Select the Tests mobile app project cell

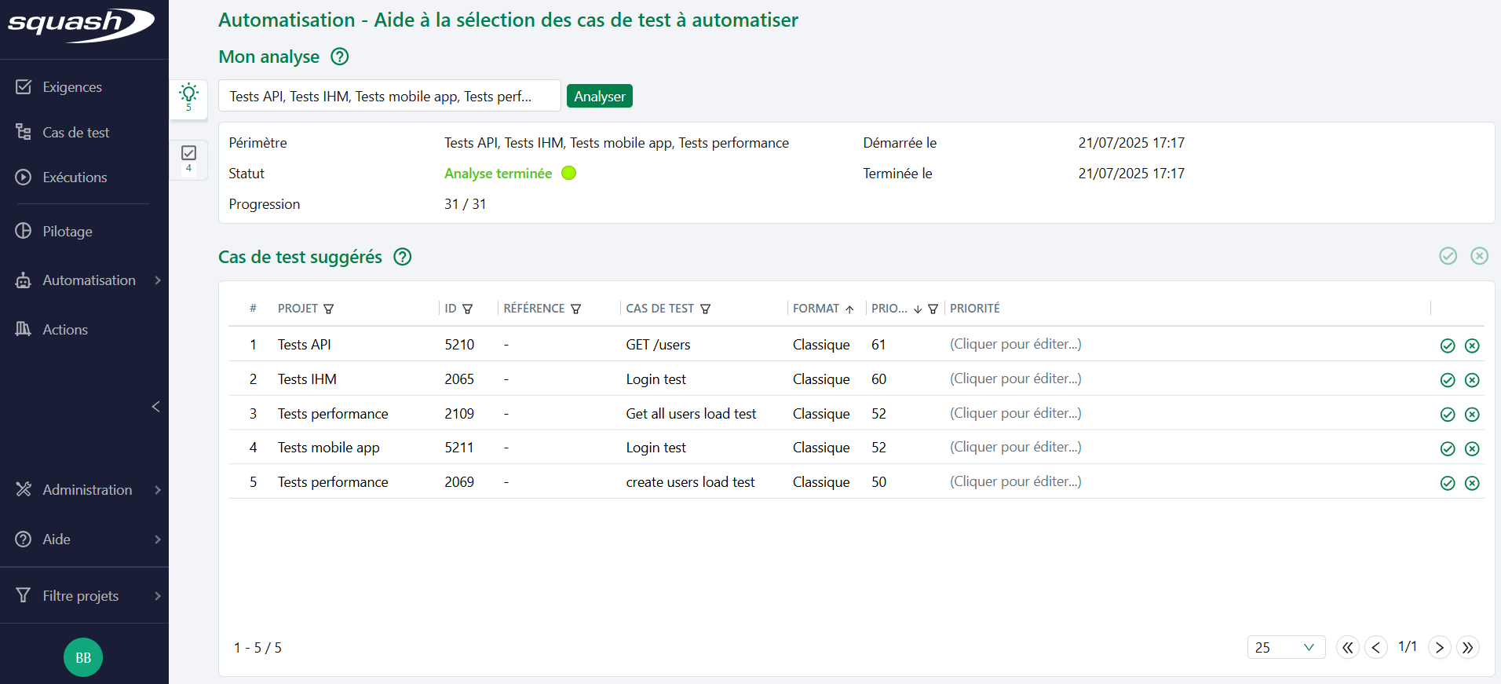328,448
